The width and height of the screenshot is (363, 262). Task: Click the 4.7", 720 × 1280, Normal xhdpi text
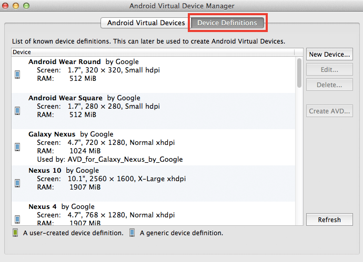(121, 143)
